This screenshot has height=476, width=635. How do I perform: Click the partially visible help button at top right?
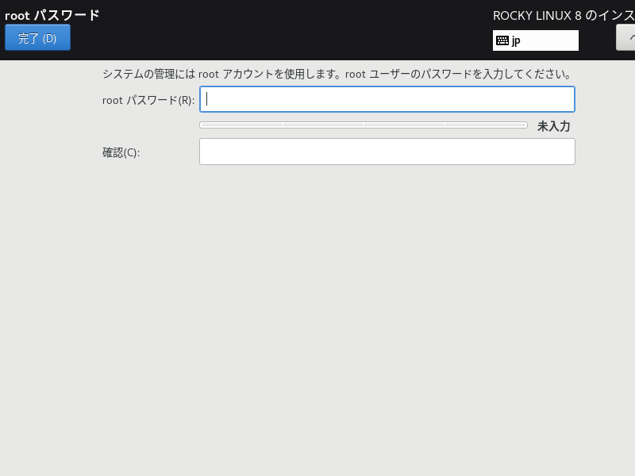coord(625,37)
